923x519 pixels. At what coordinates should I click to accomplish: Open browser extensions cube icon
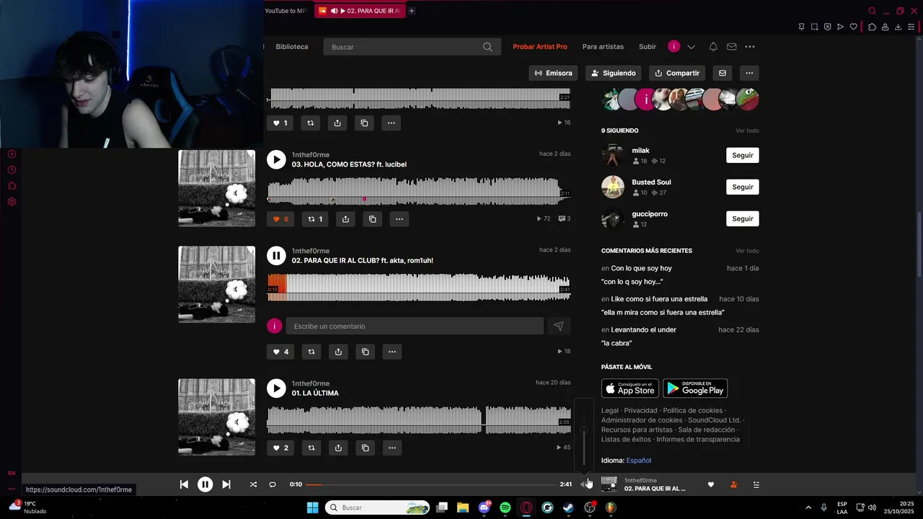point(872,27)
